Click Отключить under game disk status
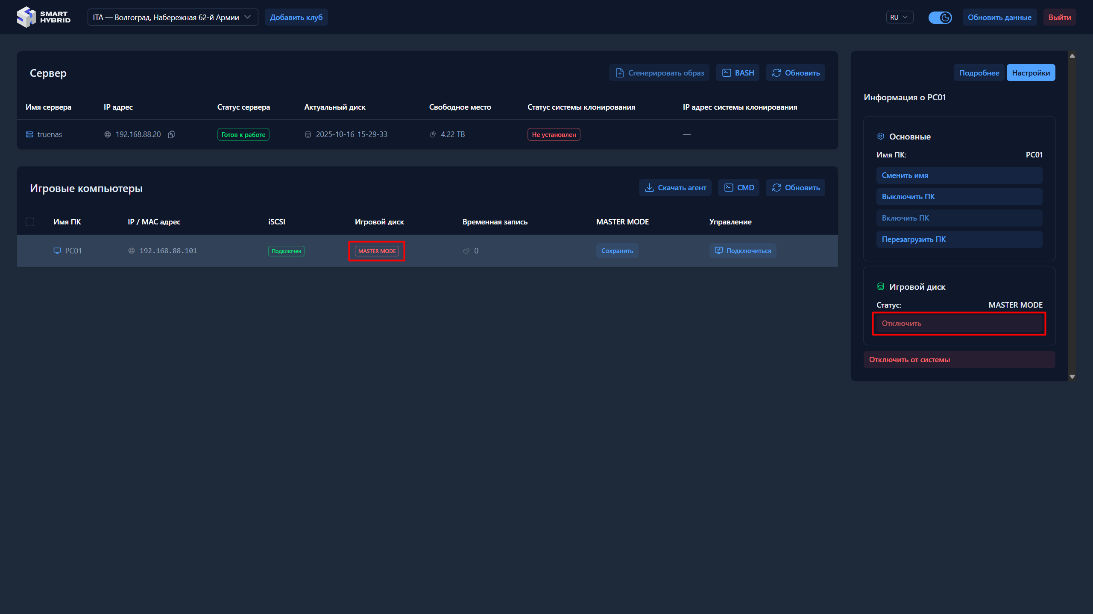Screen dimensions: 1093x614 click(x=958, y=323)
